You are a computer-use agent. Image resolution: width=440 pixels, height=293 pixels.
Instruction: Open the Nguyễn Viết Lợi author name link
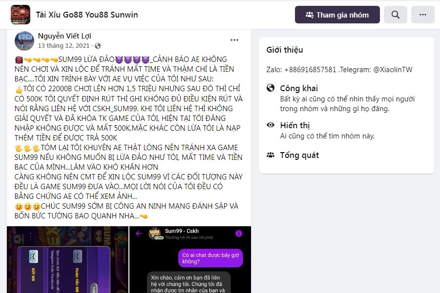64,36
